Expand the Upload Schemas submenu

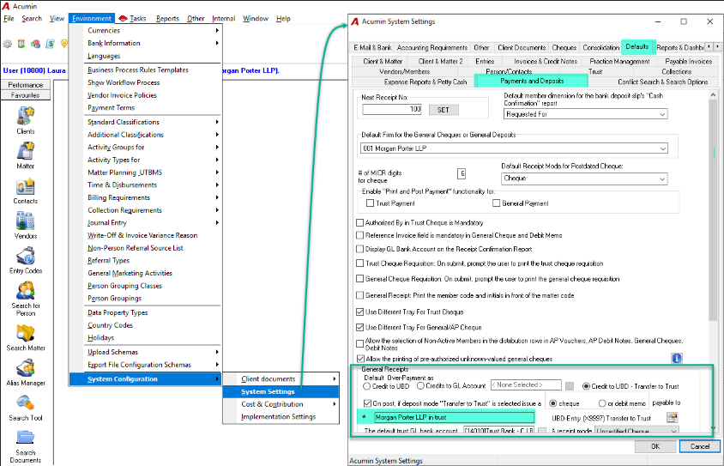coord(154,352)
